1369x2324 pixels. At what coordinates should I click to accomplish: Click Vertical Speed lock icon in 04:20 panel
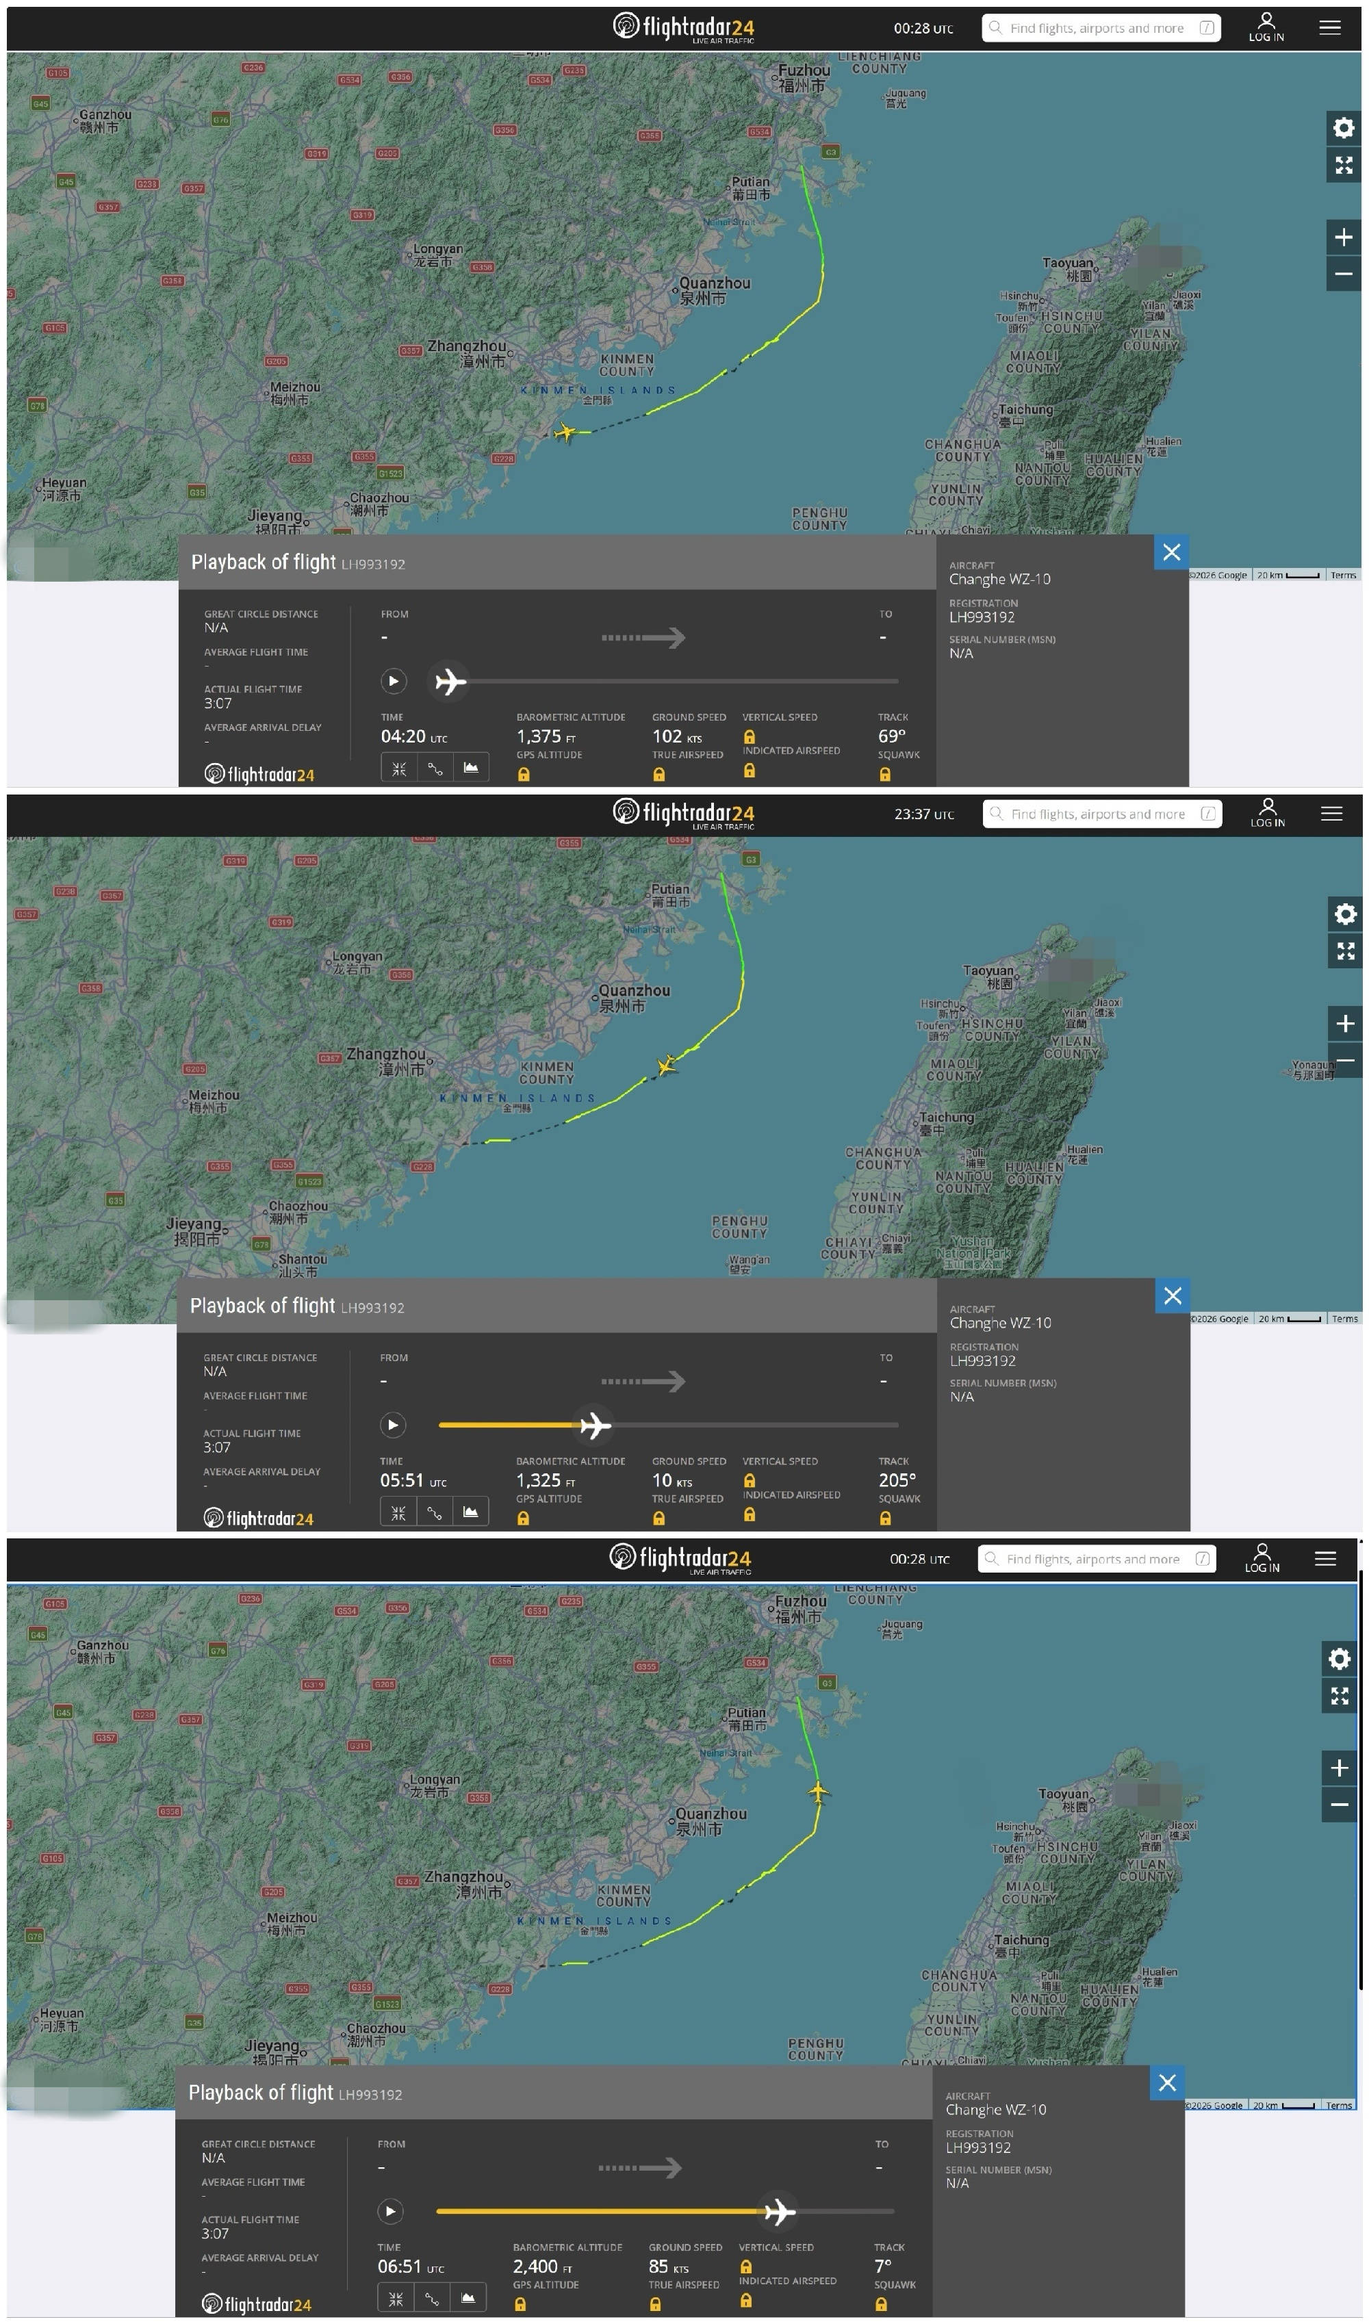pos(750,737)
